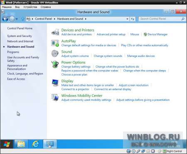Click the Device Manager shield icon
This screenshot has width=187, height=154.
pos(145,34)
